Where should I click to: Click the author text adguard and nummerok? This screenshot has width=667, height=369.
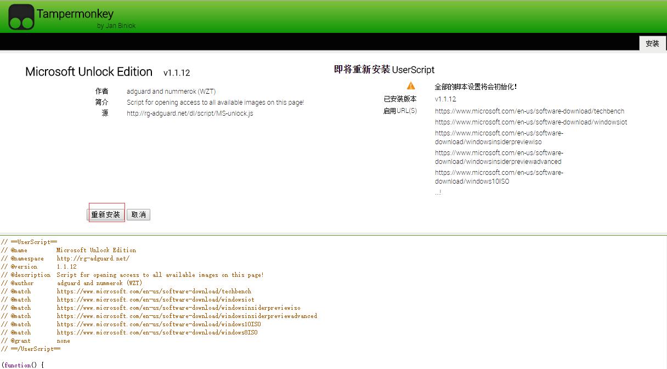click(171, 92)
